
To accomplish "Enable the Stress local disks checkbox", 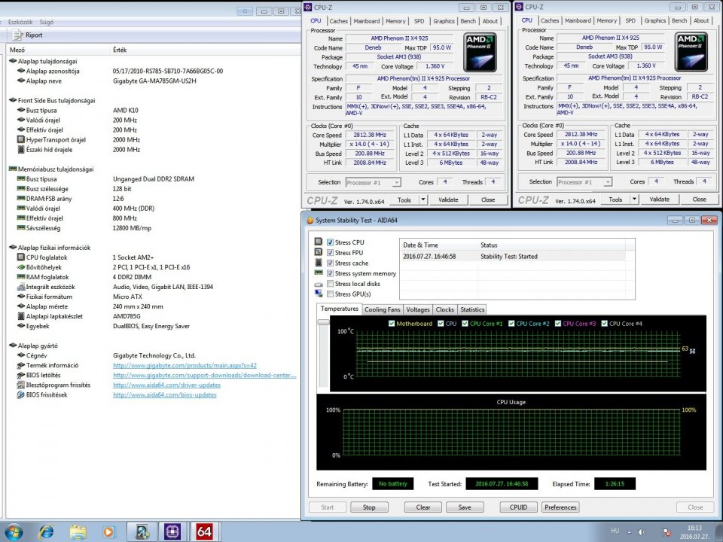I will click(x=330, y=284).
